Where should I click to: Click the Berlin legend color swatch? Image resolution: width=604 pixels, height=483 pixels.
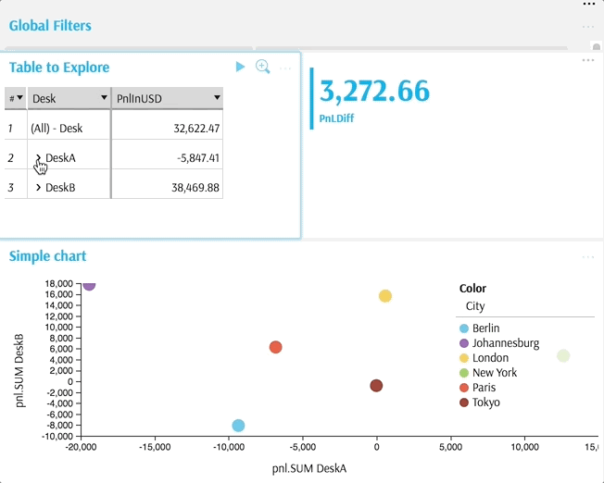(x=464, y=328)
